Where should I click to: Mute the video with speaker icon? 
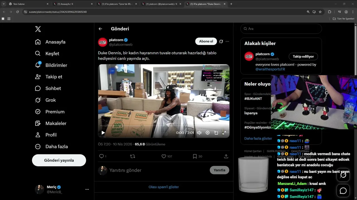click(x=199, y=133)
